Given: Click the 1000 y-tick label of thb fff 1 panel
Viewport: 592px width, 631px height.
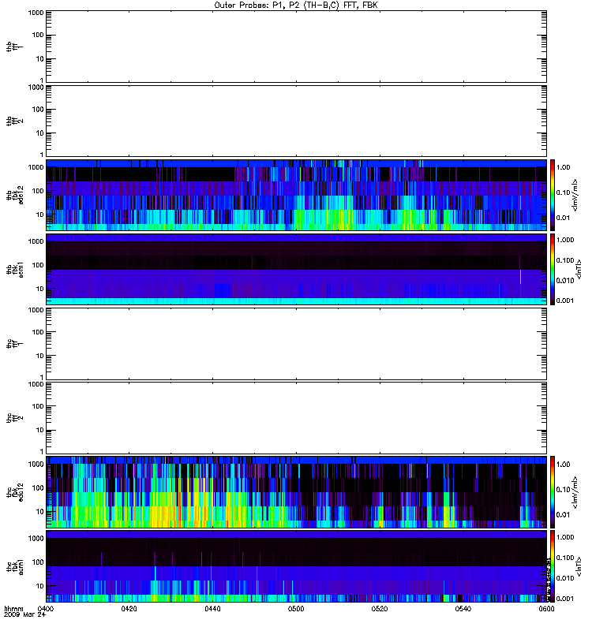Looking at the screenshot, I should pyautogui.click(x=36, y=13).
